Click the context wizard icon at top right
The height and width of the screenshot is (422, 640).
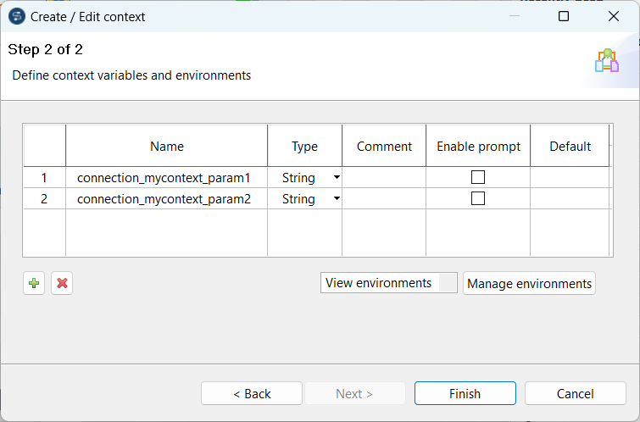(607, 62)
